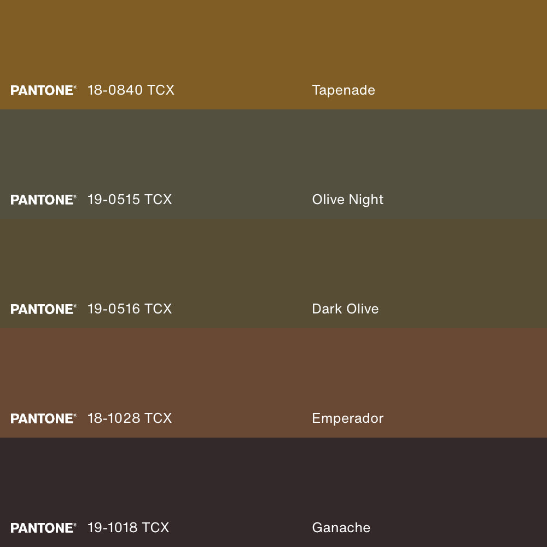
Task: Click the PANTONE logo beside 19-0515 TCX
Action: pyautogui.click(x=44, y=200)
